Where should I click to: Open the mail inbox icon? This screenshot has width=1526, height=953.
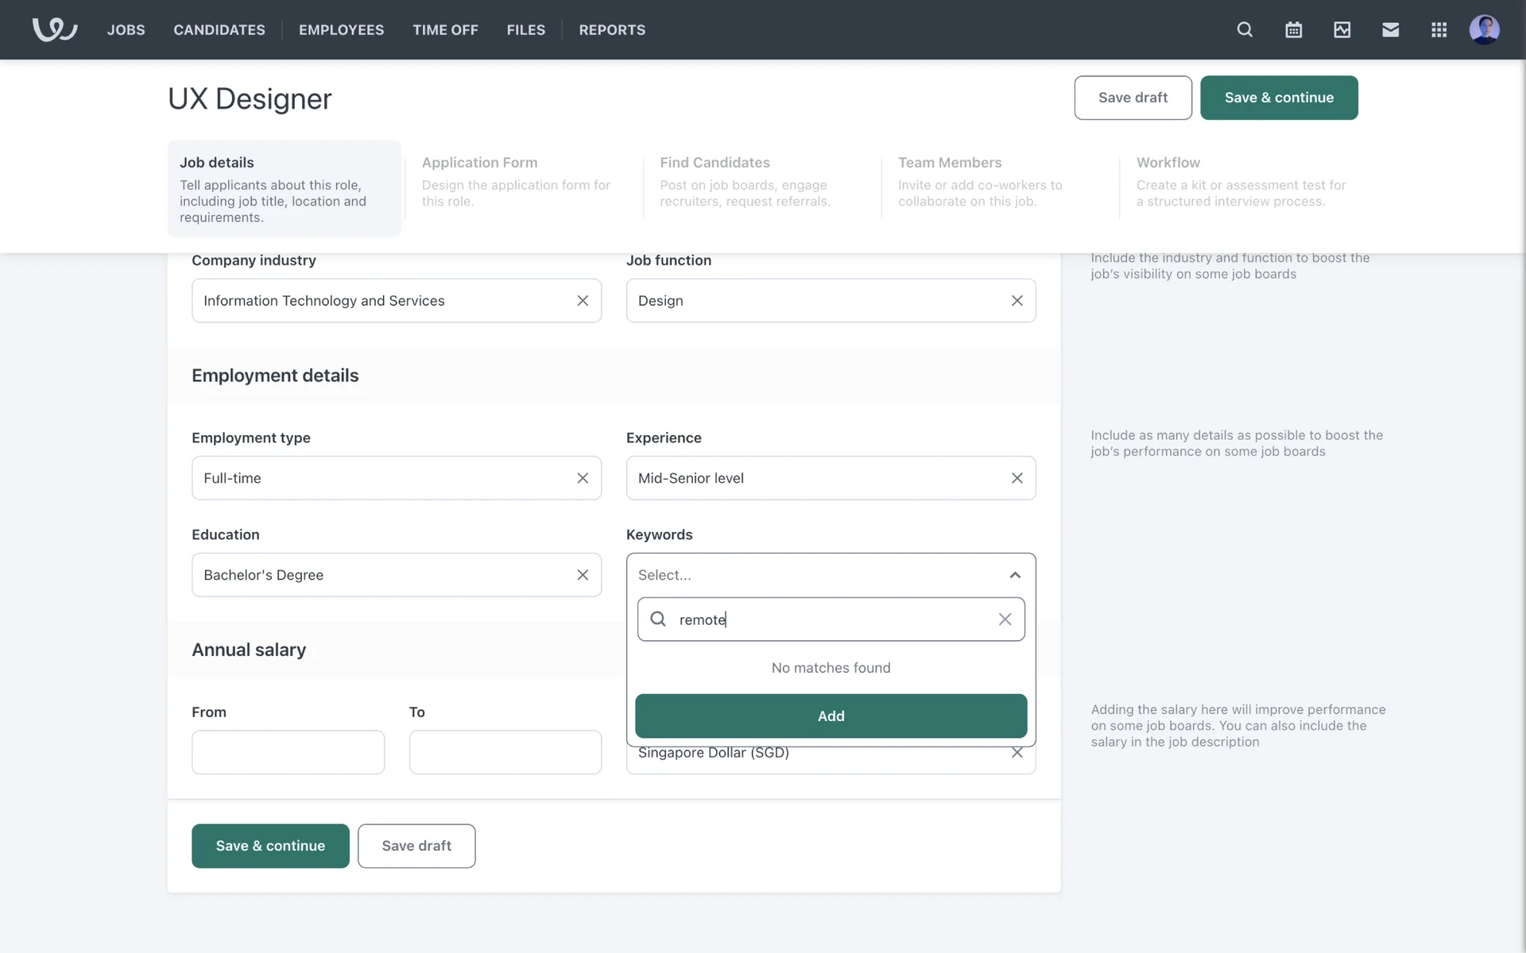1390,29
